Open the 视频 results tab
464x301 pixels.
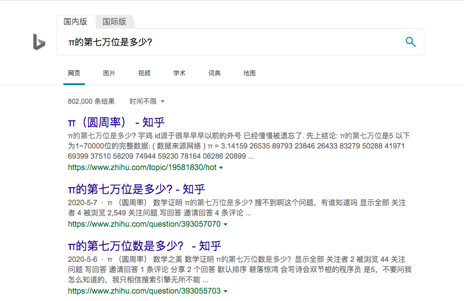pyautogui.click(x=144, y=73)
